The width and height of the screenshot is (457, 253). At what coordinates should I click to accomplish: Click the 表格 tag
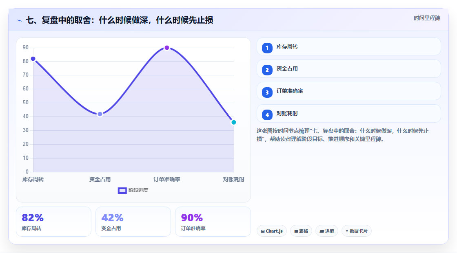pyautogui.click(x=301, y=231)
